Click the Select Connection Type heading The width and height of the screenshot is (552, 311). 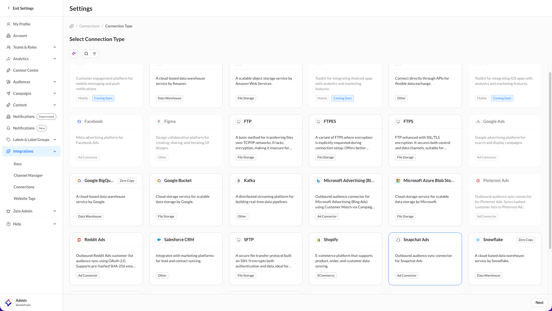click(x=97, y=39)
